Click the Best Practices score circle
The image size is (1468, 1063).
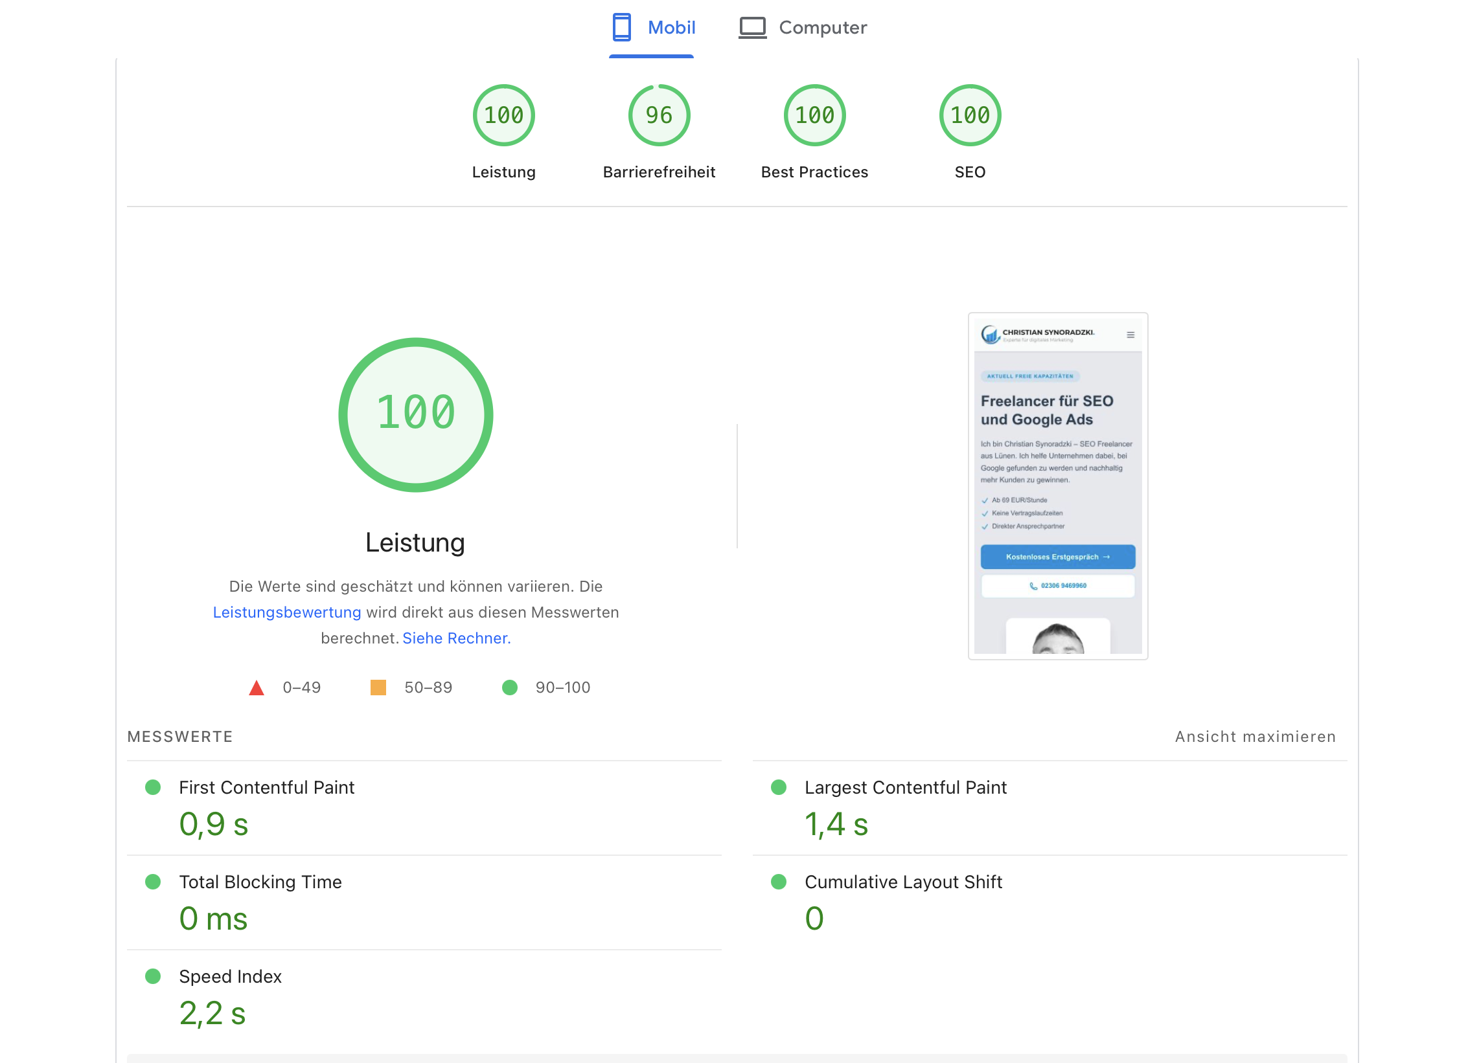coord(814,115)
